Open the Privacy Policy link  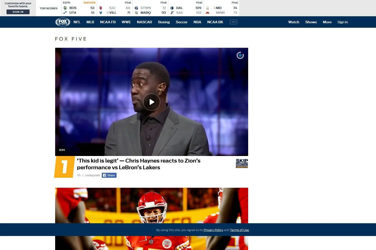pos(213,230)
